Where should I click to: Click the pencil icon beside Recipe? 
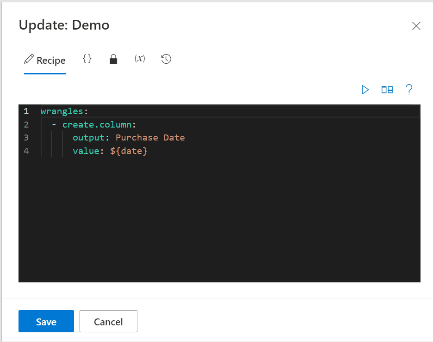click(29, 59)
